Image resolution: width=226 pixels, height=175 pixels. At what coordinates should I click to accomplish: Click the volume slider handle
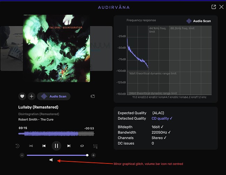click(x=87, y=155)
